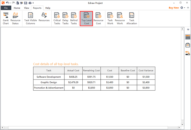Click the Open folder icon in quick access
Viewport: 191px width, 130px height.
pos(22,3)
